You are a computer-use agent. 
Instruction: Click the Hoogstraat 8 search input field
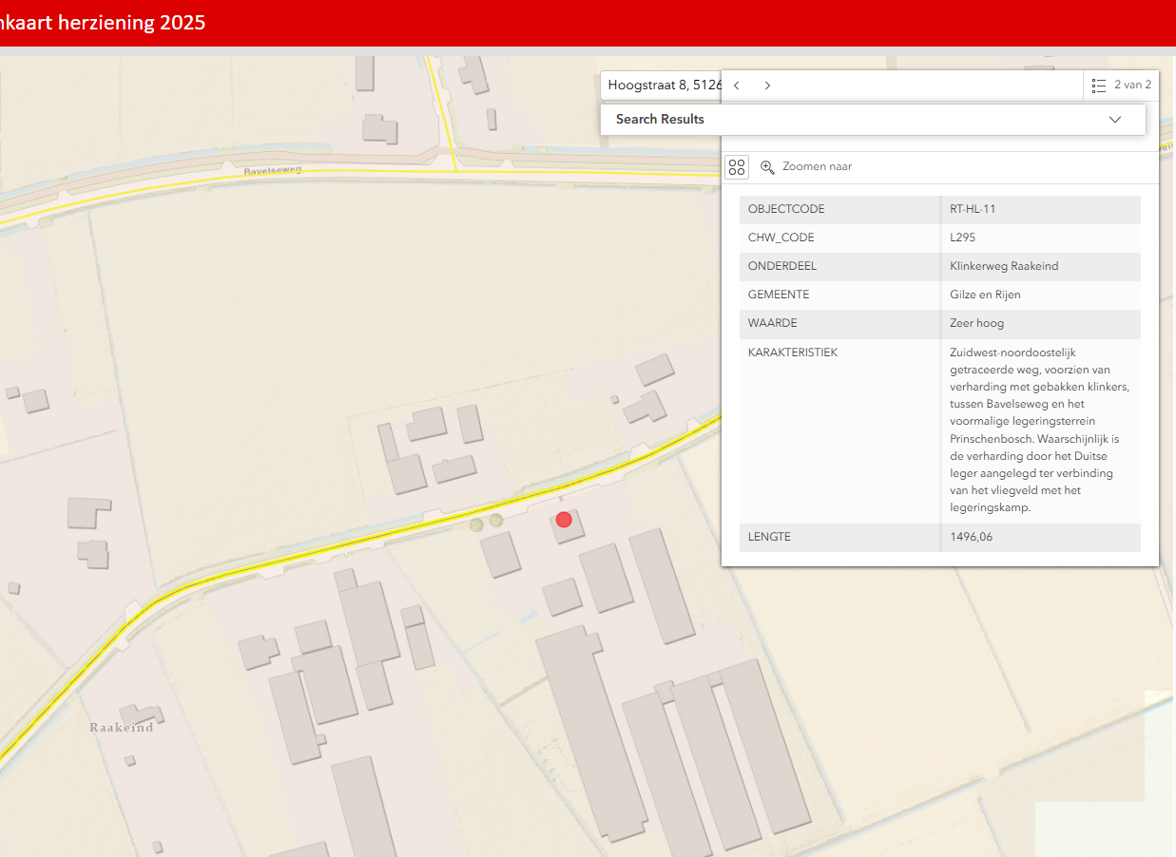[x=661, y=86]
